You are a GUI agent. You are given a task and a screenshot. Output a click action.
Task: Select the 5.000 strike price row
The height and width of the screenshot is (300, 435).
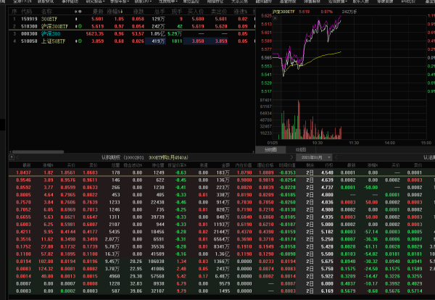(x=328, y=224)
